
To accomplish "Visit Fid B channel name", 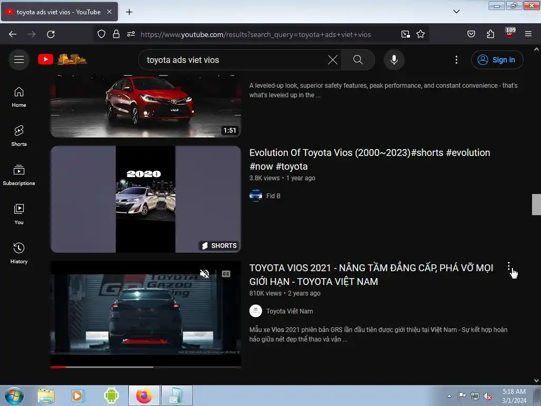I will click(273, 196).
